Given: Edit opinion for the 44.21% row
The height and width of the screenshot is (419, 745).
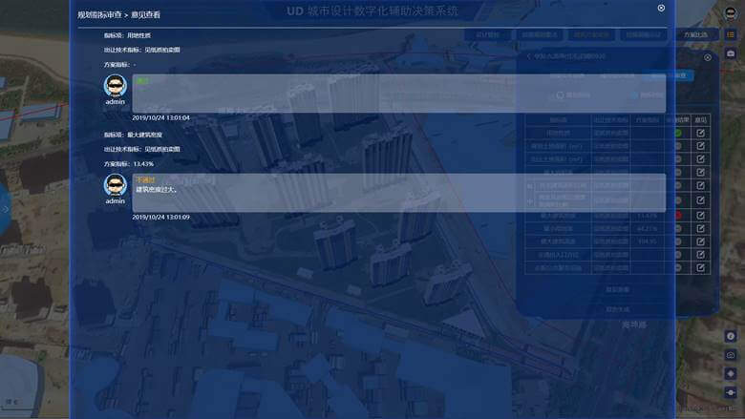Looking at the screenshot, I should (x=700, y=229).
